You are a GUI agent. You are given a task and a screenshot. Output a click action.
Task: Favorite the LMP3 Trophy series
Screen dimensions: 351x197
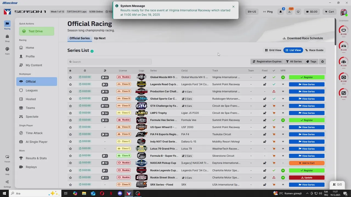point(70,113)
